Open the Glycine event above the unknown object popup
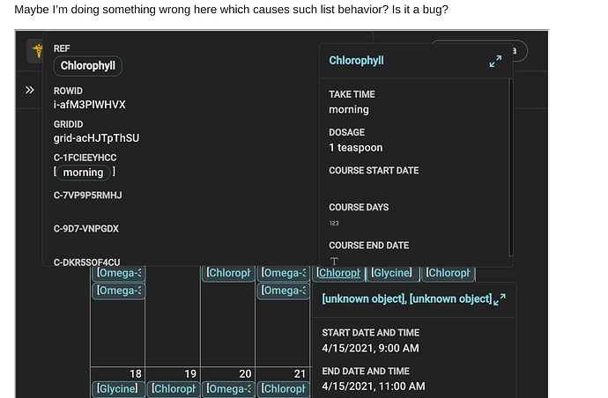 pos(391,274)
